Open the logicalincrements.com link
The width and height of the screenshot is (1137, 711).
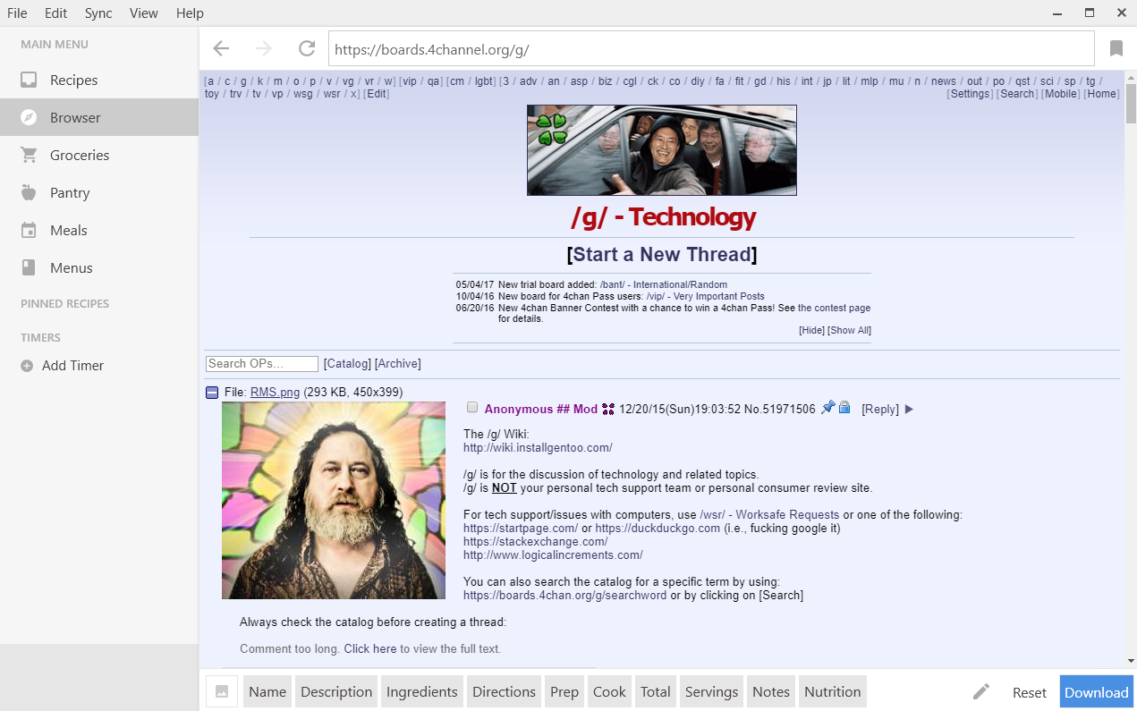tap(553, 555)
